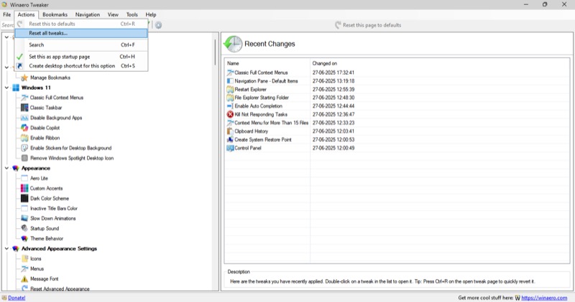Click the Create System Restore Point icon in list
This screenshot has width=575, height=302.
[x=230, y=139]
